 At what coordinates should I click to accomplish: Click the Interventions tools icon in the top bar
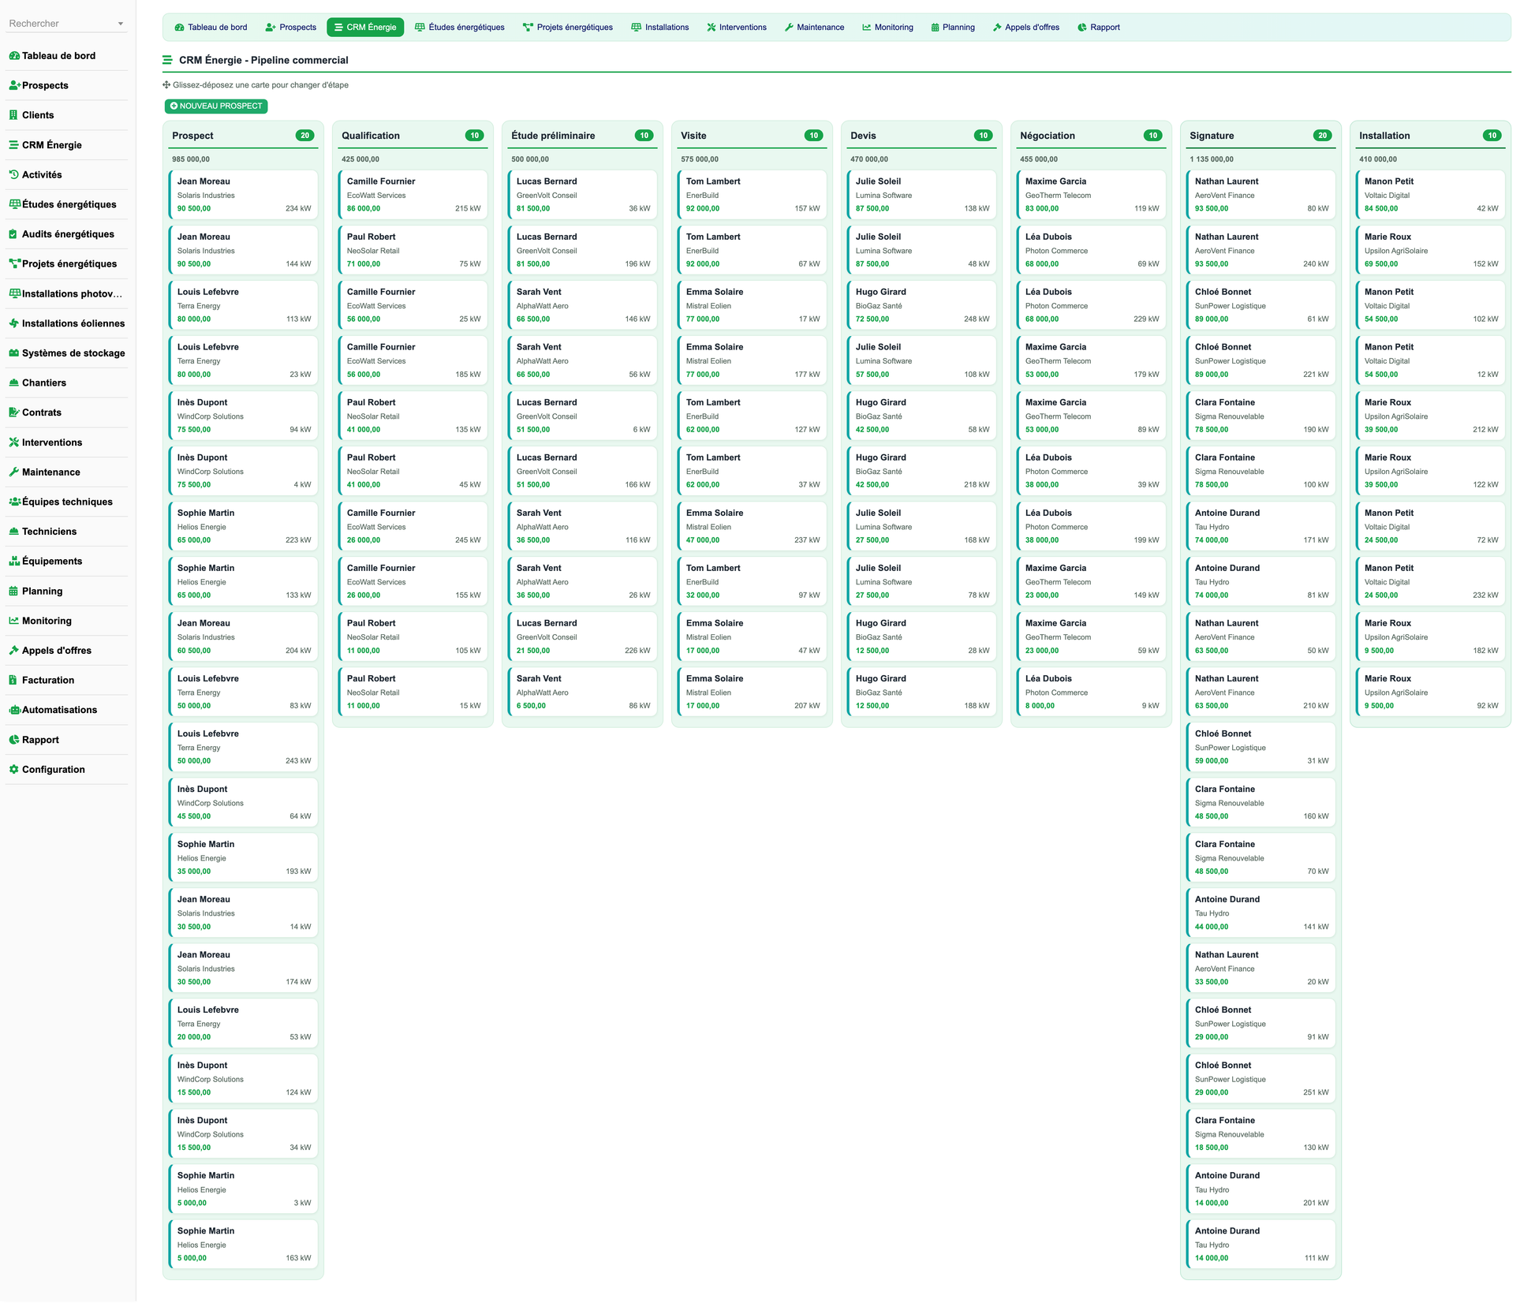711,28
